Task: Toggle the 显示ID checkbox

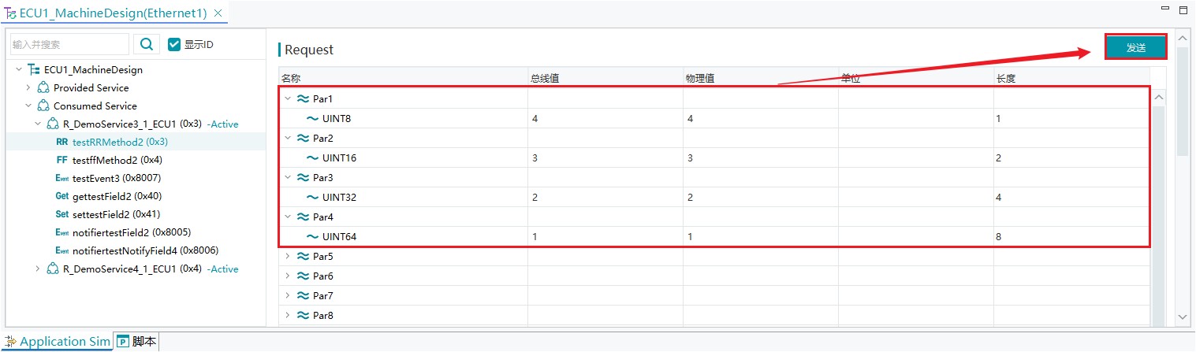Action: (174, 44)
